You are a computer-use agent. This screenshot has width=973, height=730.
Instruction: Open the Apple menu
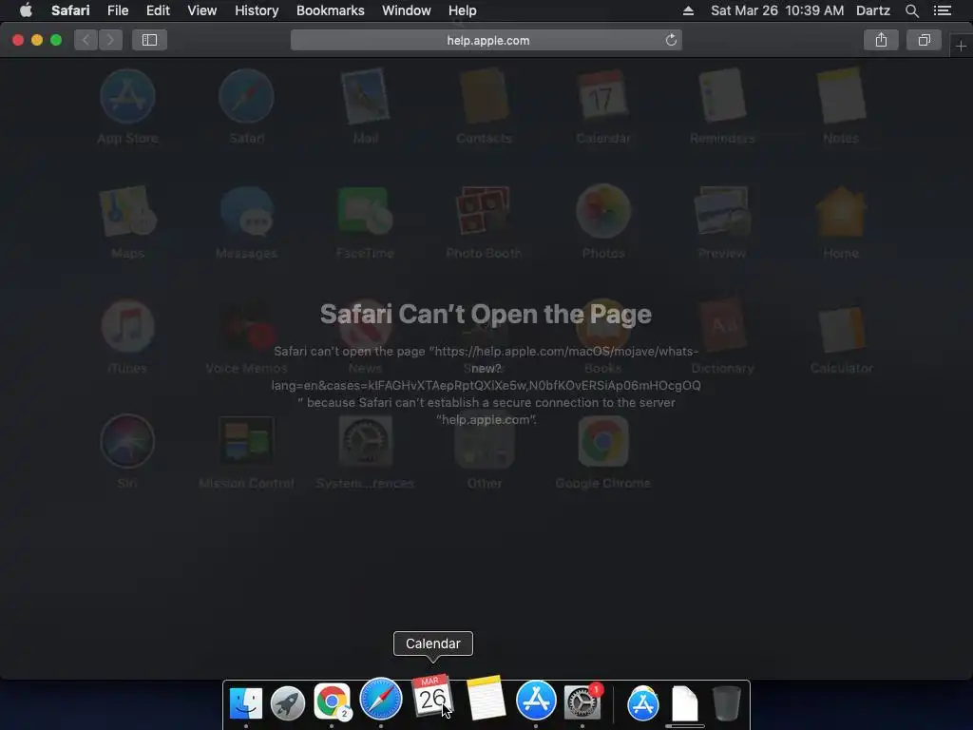click(x=26, y=10)
